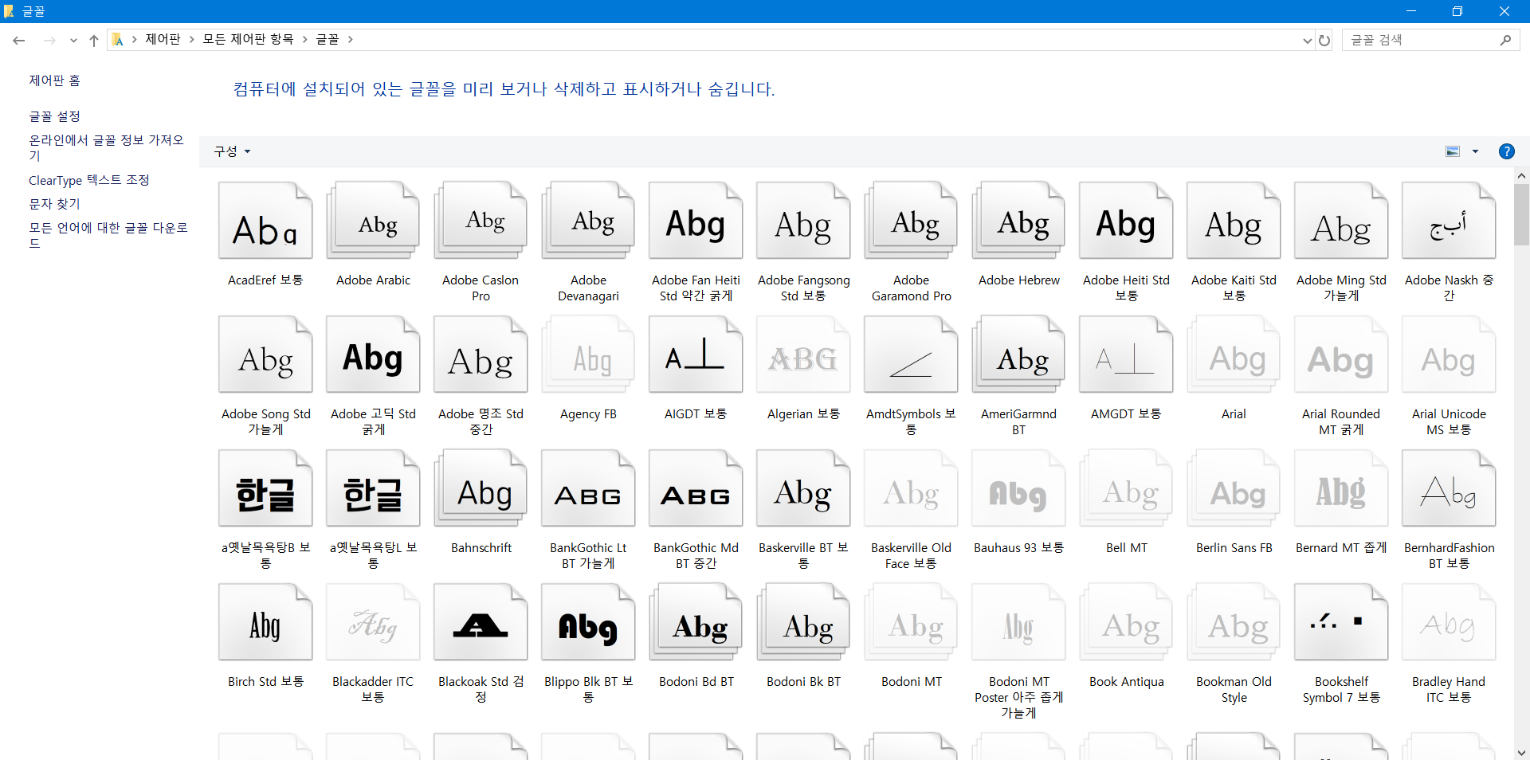1530x760 pixels.
Task: Select the Bauhaus 93 보통 font icon
Action: click(1018, 488)
